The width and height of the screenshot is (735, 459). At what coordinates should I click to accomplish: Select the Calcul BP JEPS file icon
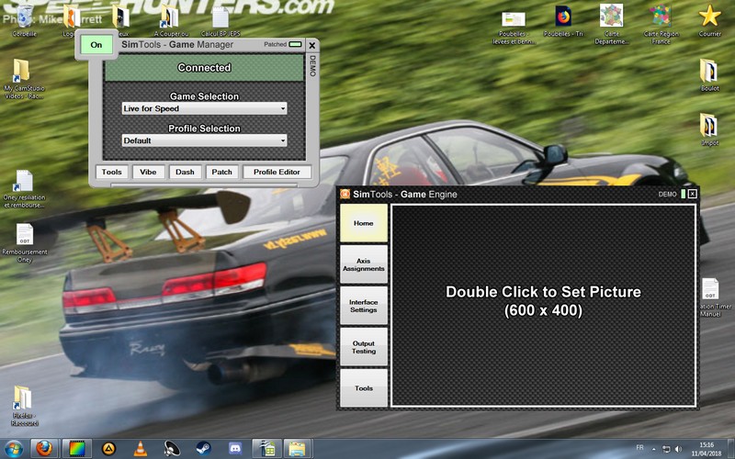click(x=220, y=19)
